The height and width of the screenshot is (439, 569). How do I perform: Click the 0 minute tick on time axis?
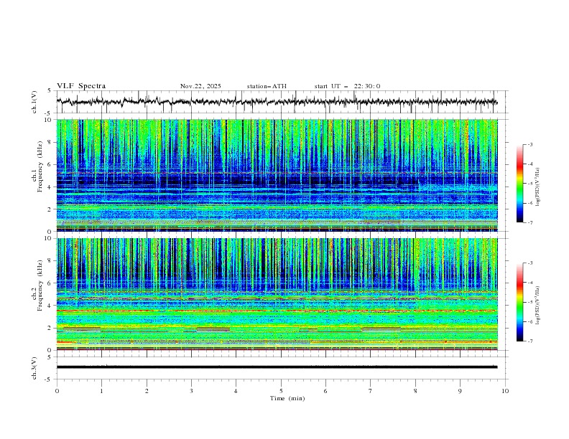57,390
